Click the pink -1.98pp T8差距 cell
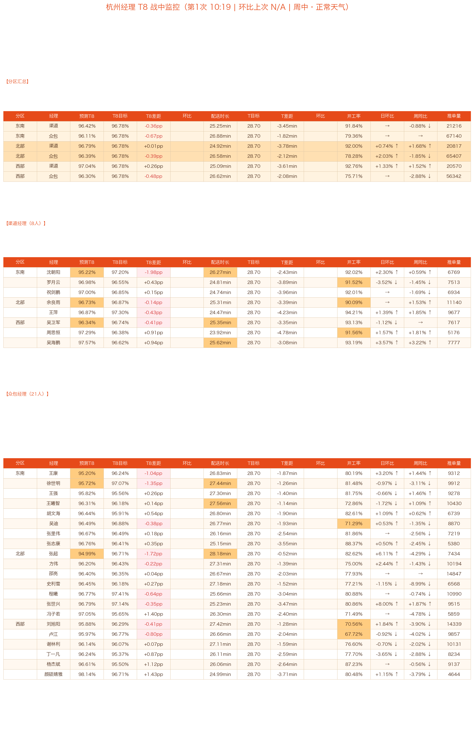 pyautogui.click(x=153, y=272)
